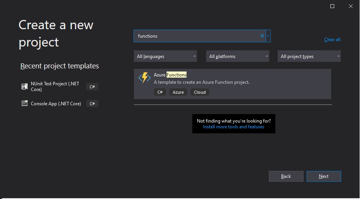
Task: Open the All project types filter dropdown
Action: point(309,56)
